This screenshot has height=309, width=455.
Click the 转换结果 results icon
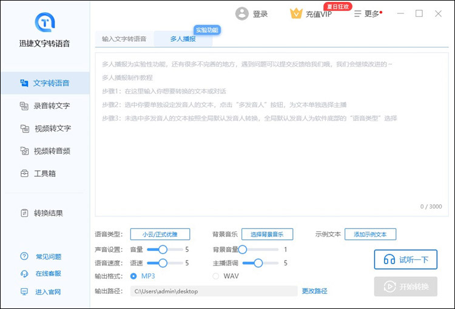click(x=24, y=213)
